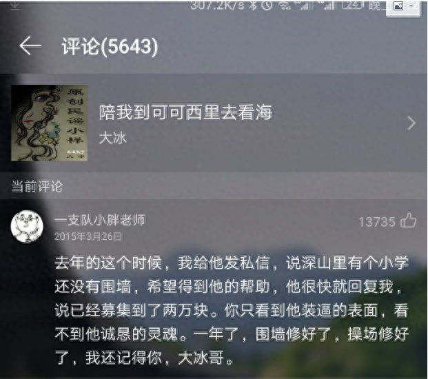Tap the comment date 2015年3月26日

tap(88, 236)
